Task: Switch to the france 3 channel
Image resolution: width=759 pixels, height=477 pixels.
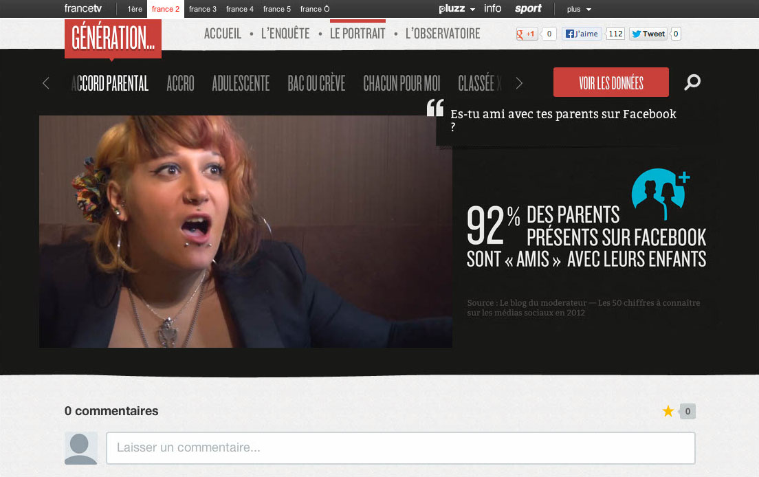Action: click(x=202, y=9)
